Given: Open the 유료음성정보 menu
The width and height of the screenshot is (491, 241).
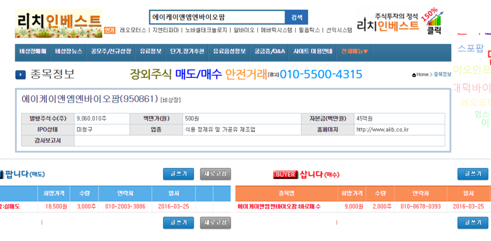Looking at the screenshot, I should click(229, 51).
